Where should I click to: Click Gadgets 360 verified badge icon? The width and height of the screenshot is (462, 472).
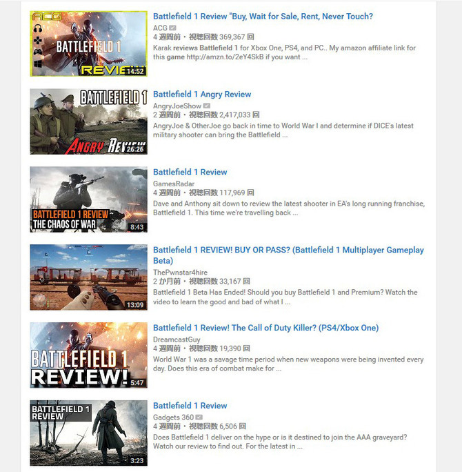(x=199, y=417)
